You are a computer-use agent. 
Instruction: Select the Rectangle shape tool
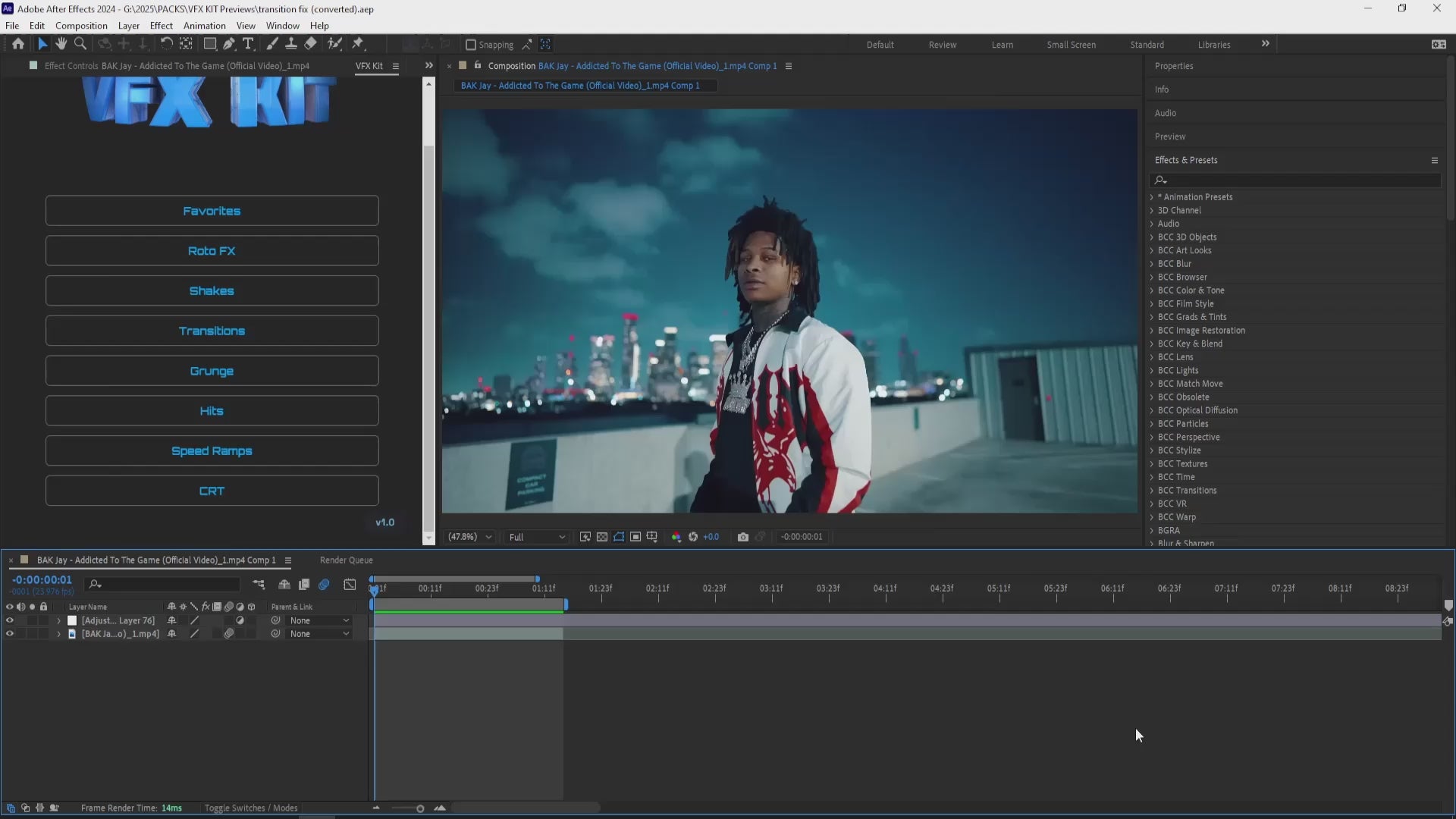(210, 44)
